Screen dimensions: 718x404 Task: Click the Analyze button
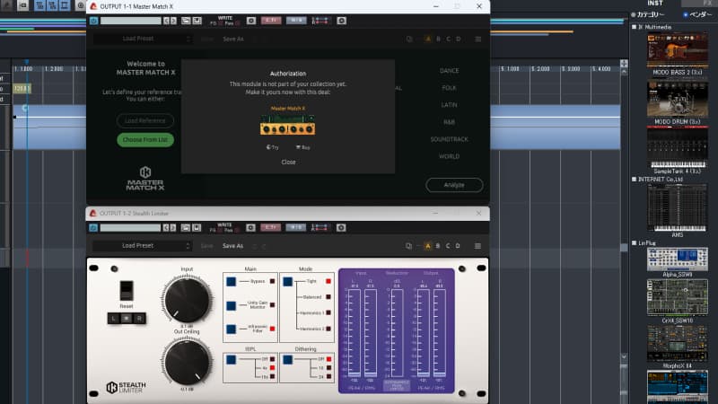(454, 185)
